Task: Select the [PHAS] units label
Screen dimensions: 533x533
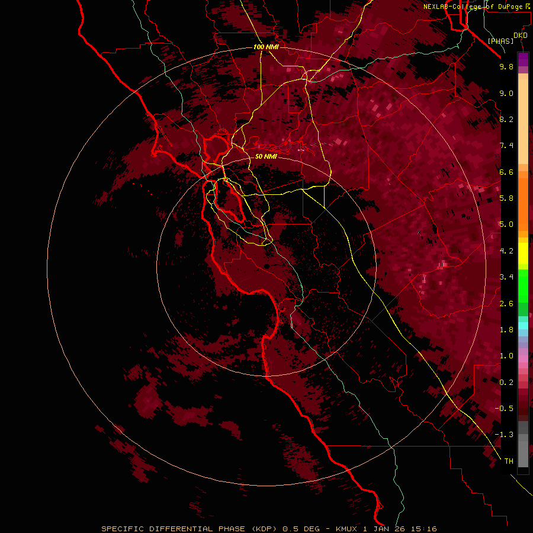Action: tap(500, 41)
